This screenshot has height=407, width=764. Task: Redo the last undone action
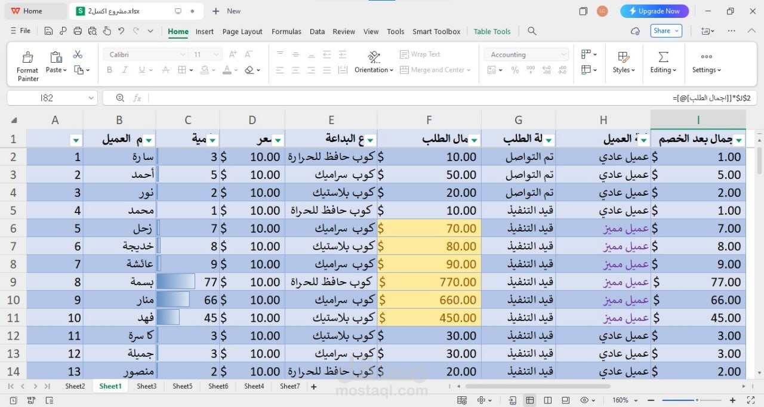coord(136,31)
